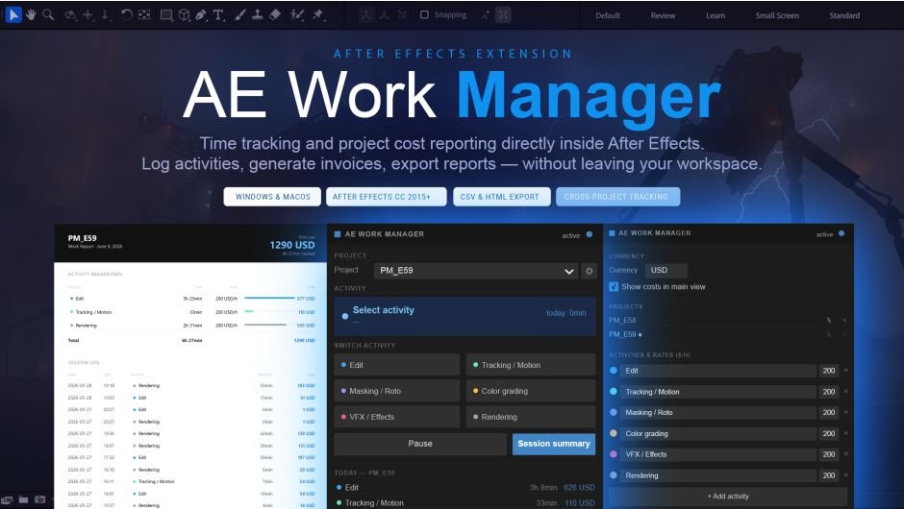Select the Puppet Pin tool
The width and height of the screenshot is (904, 509).
coord(317,15)
